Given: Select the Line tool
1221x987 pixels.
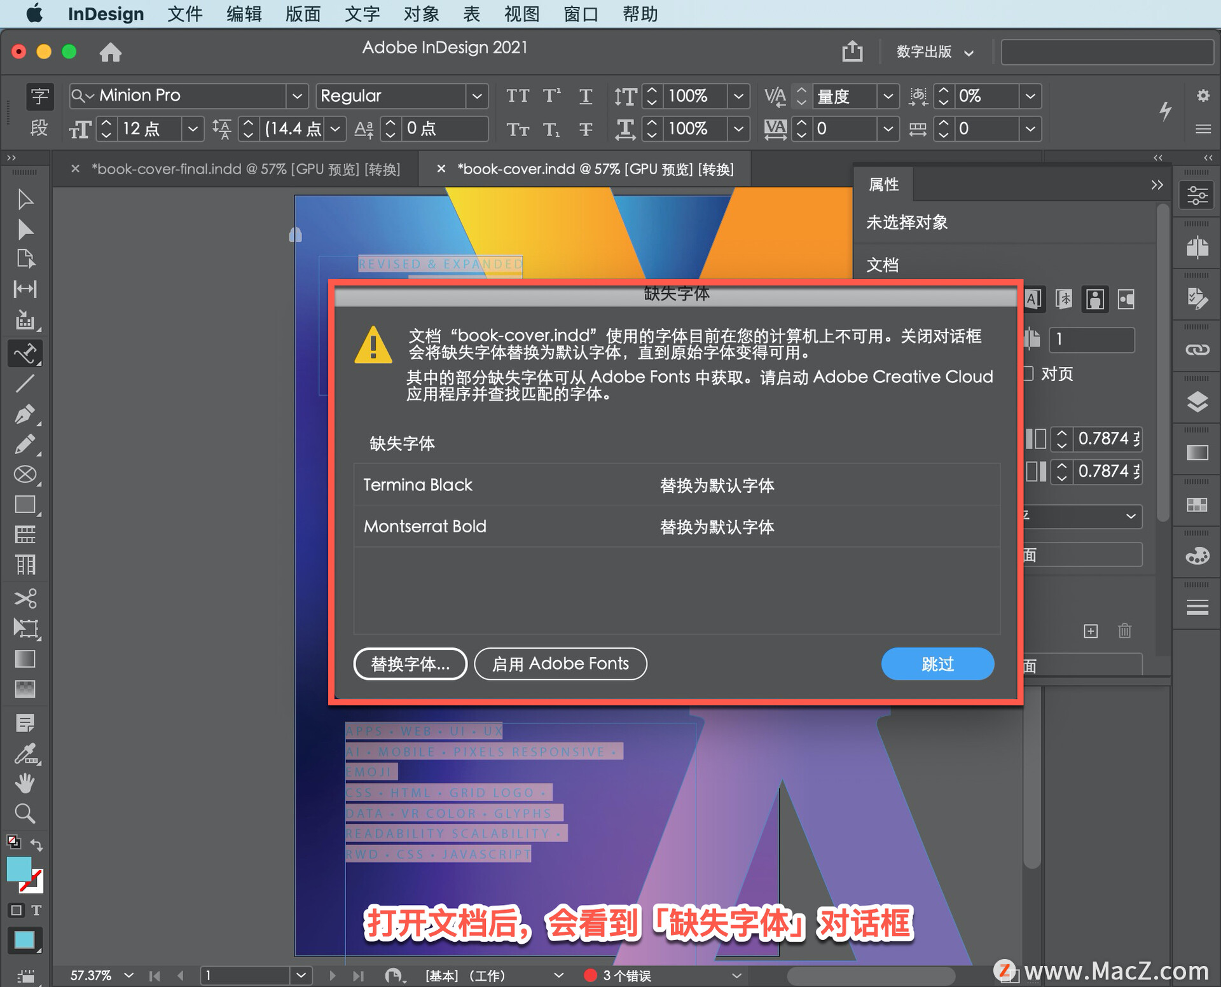Looking at the screenshot, I should (x=25, y=383).
